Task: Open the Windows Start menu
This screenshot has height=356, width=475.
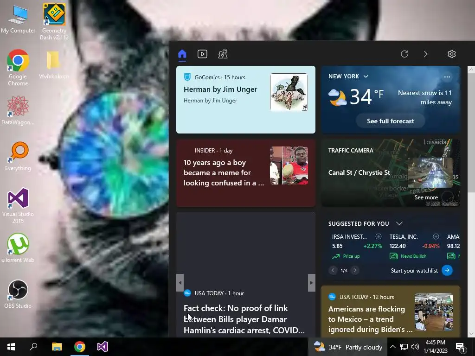Action: click(11, 347)
